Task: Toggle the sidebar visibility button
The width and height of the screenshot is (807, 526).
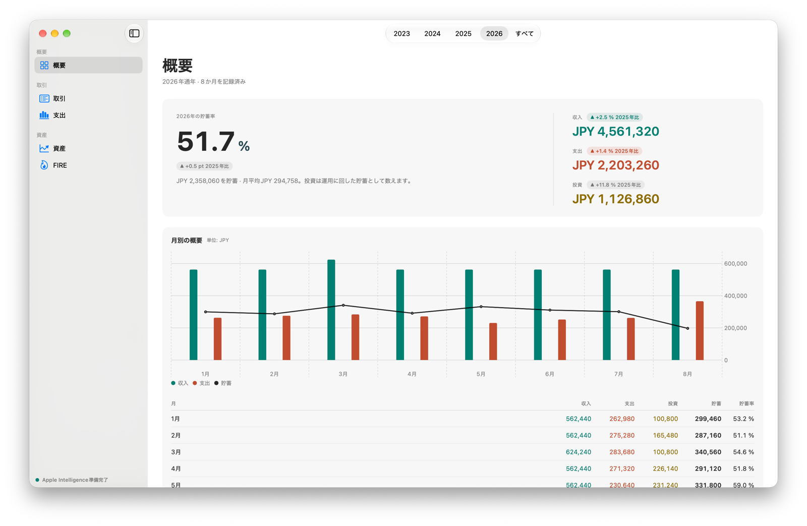Action: tap(134, 33)
